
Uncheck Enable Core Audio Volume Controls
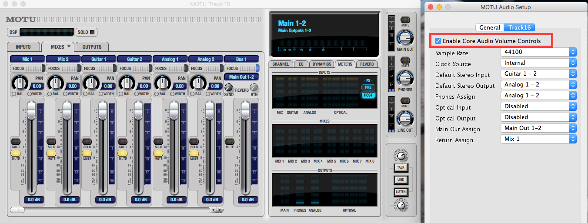point(438,41)
